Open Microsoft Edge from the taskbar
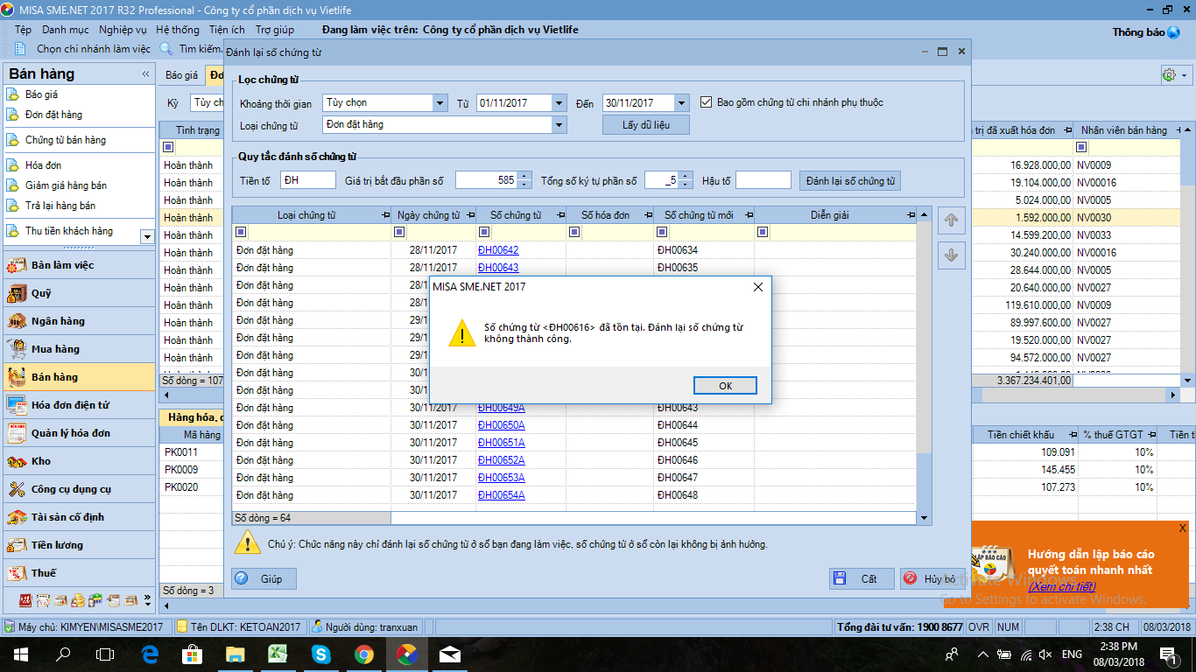The width and height of the screenshot is (1196, 672). pos(149,654)
